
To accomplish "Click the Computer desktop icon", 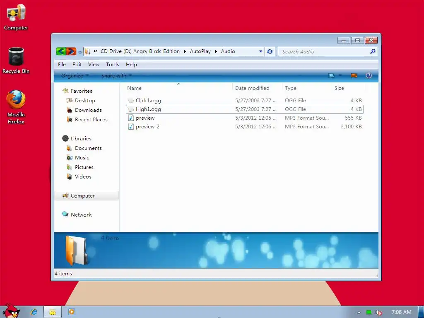I will pos(16,17).
